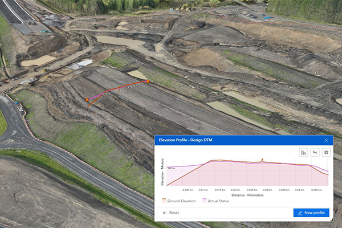
Task: Open the chart statistics icon
Action: (304, 152)
